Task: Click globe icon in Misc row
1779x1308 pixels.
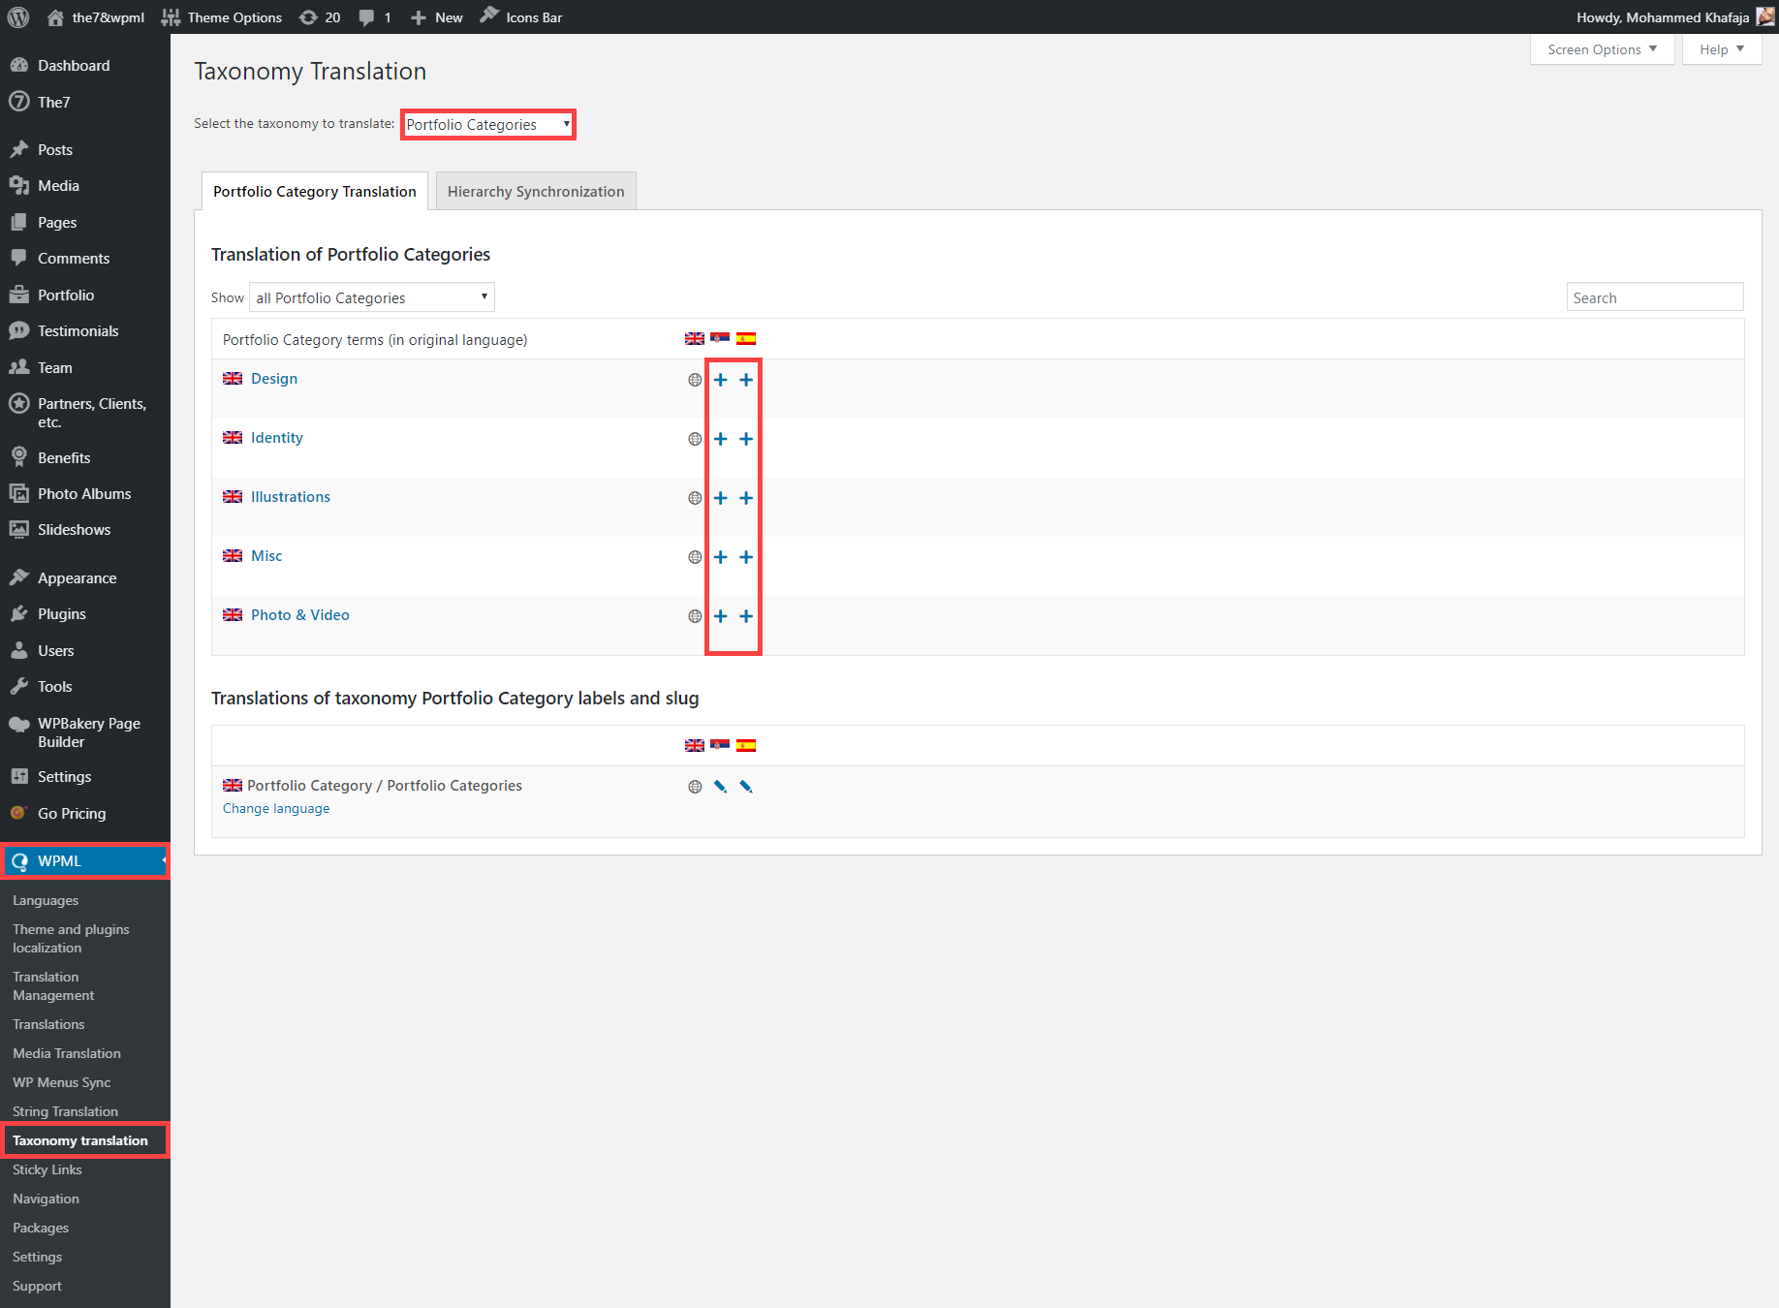Action: pos(695,557)
